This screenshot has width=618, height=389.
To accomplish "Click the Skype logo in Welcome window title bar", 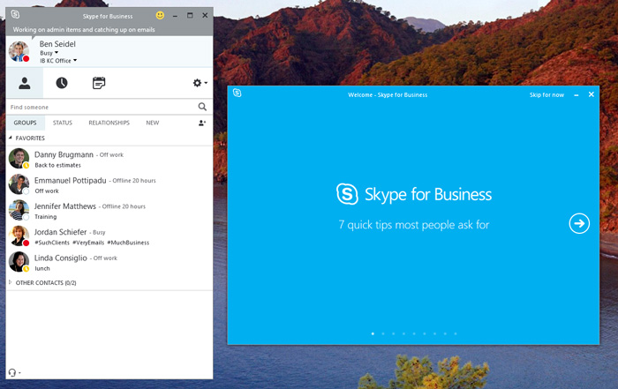I will 237,93.
